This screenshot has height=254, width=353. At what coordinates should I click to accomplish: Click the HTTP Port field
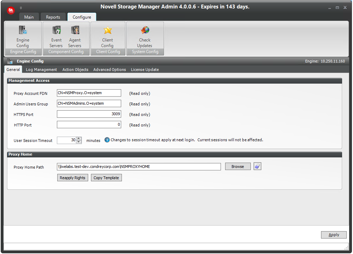[89, 124]
